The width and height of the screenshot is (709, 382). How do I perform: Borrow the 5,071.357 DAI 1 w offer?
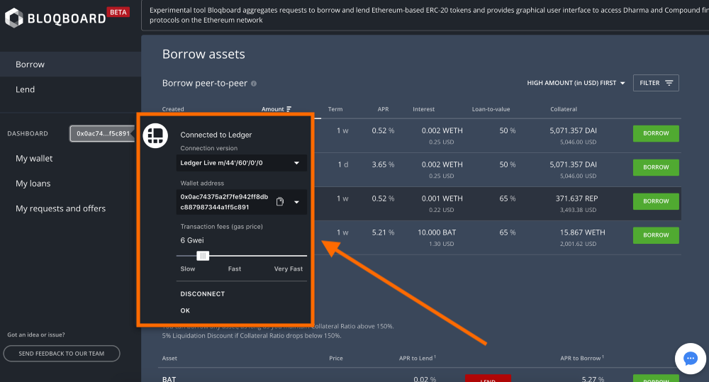pyautogui.click(x=656, y=133)
